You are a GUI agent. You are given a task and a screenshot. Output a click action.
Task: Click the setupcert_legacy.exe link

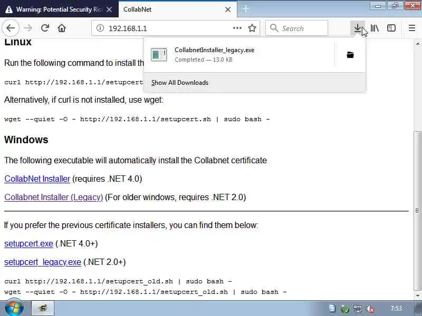point(43,262)
